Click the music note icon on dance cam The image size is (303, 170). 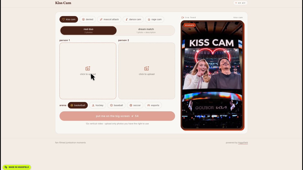(127, 19)
